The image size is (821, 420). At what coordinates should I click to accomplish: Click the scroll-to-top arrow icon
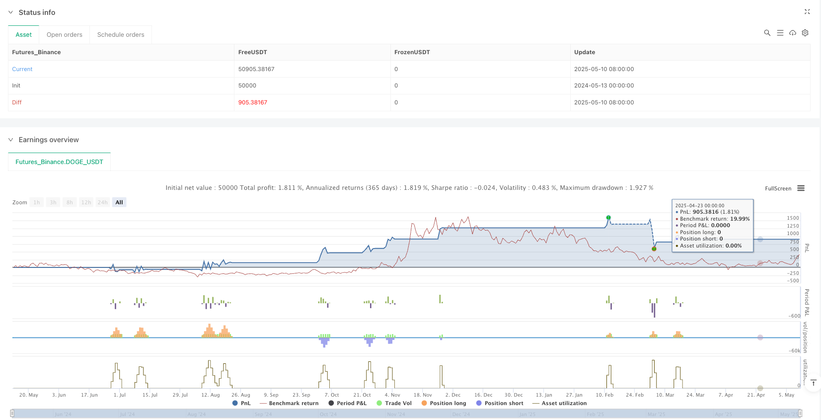tap(814, 383)
